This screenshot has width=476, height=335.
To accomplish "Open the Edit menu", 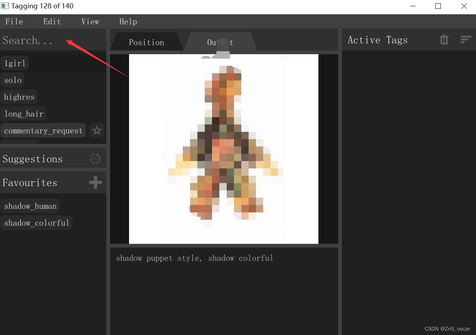I will (x=52, y=21).
